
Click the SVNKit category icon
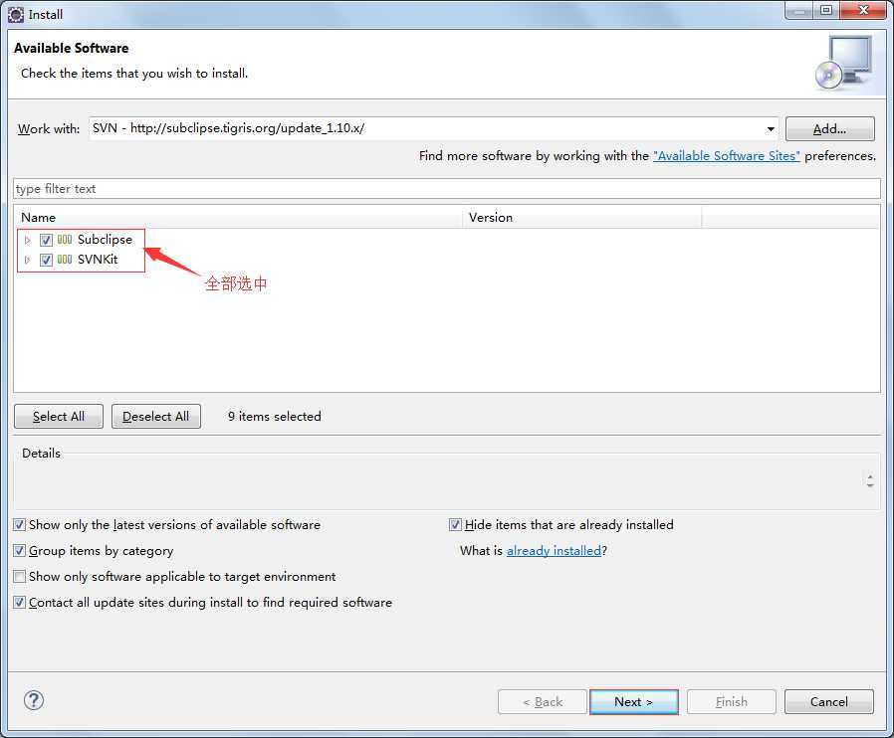(x=65, y=260)
